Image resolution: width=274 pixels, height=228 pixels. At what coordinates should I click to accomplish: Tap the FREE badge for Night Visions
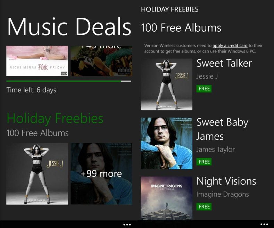point(204,206)
